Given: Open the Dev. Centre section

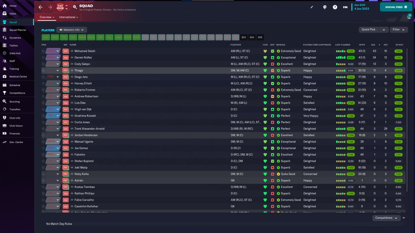Looking at the screenshot, I should 17,142.
